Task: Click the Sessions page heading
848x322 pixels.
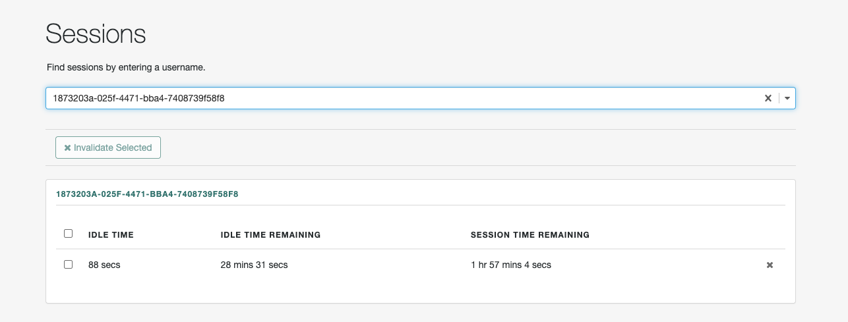Action: (96, 34)
